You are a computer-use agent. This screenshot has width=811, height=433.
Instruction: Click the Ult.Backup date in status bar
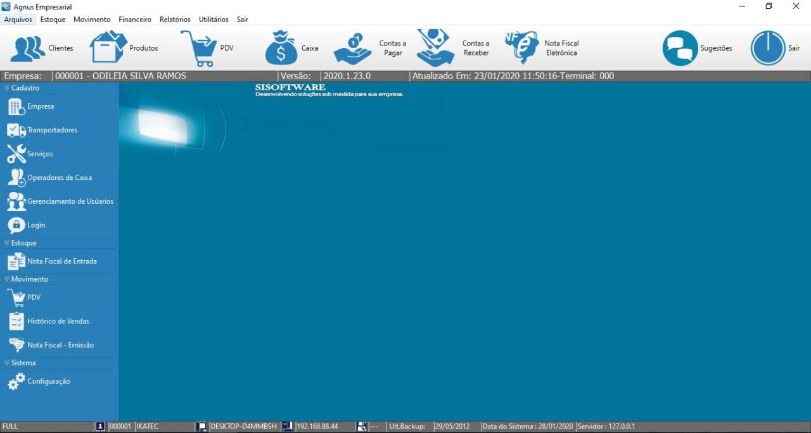pyautogui.click(x=452, y=427)
